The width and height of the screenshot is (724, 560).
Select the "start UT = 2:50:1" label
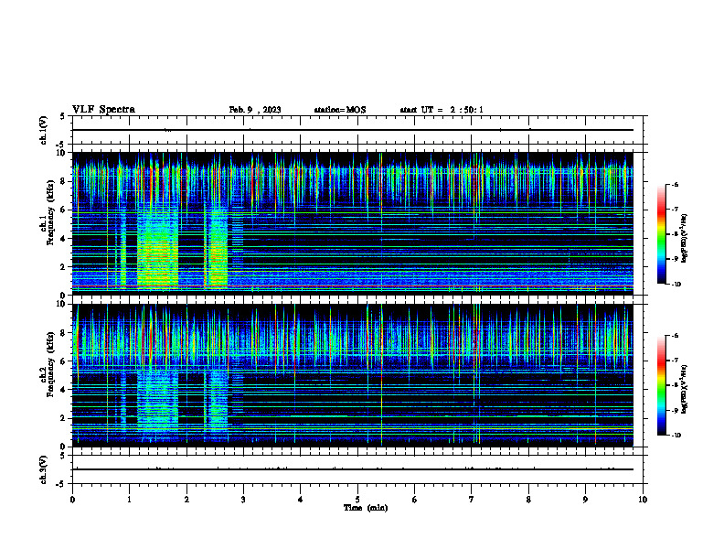point(442,110)
